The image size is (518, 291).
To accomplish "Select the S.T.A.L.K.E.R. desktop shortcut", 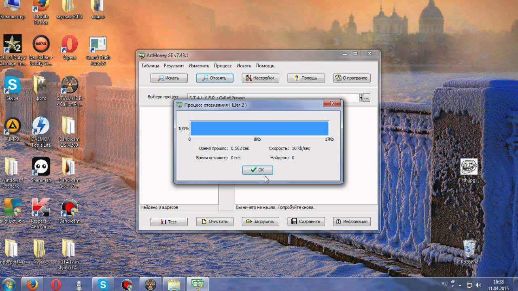I will (70, 91).
